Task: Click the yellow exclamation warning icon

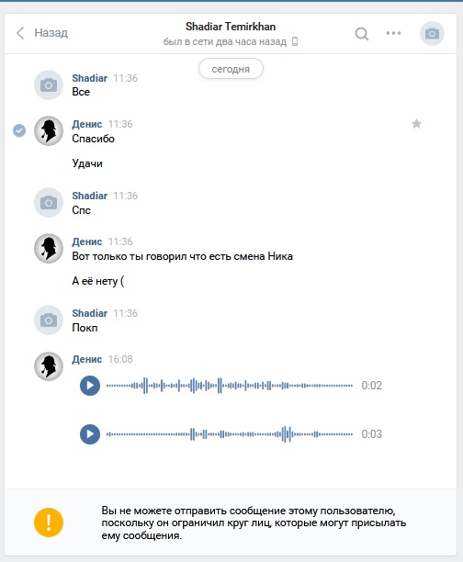Action: pyautogui.click(x=49, y=523)
